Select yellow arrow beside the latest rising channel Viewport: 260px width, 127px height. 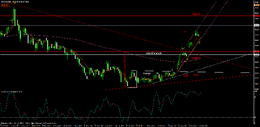pos(199,43)
